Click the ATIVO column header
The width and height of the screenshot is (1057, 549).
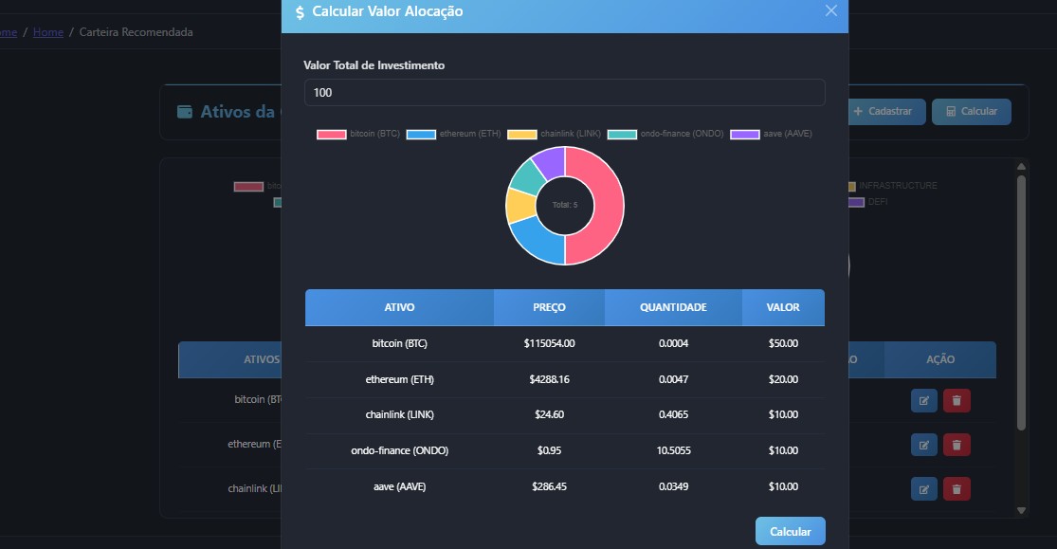click(399, 308)
